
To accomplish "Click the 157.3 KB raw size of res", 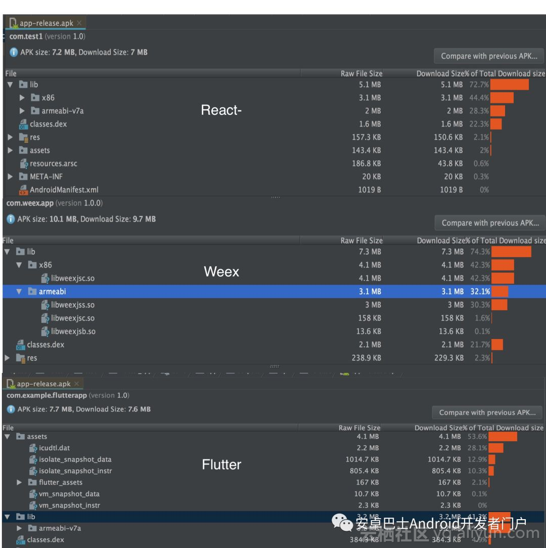I will 366,137.
